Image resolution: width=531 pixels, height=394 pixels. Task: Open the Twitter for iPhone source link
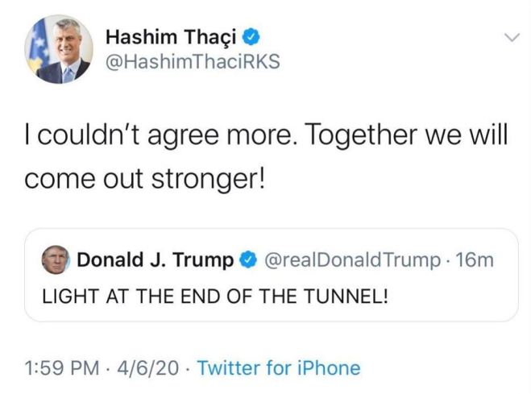pyautogui.click(x=279, y=368)
